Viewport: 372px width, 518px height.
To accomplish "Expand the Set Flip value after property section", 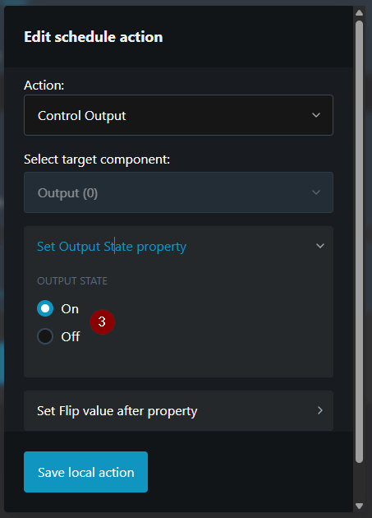I will 178,410.
